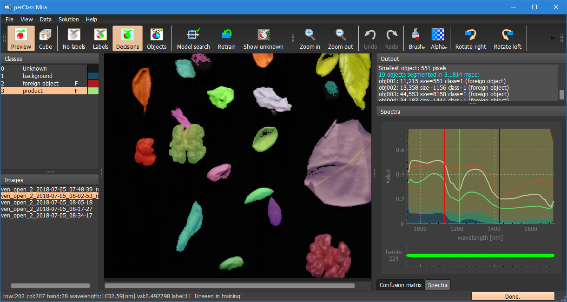Toggle the No labels display
Image resolution: width=567 pixels, height=302 pixels.
[73, 38]
